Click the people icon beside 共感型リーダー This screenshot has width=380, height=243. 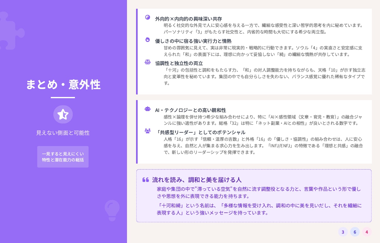point(148,131)
